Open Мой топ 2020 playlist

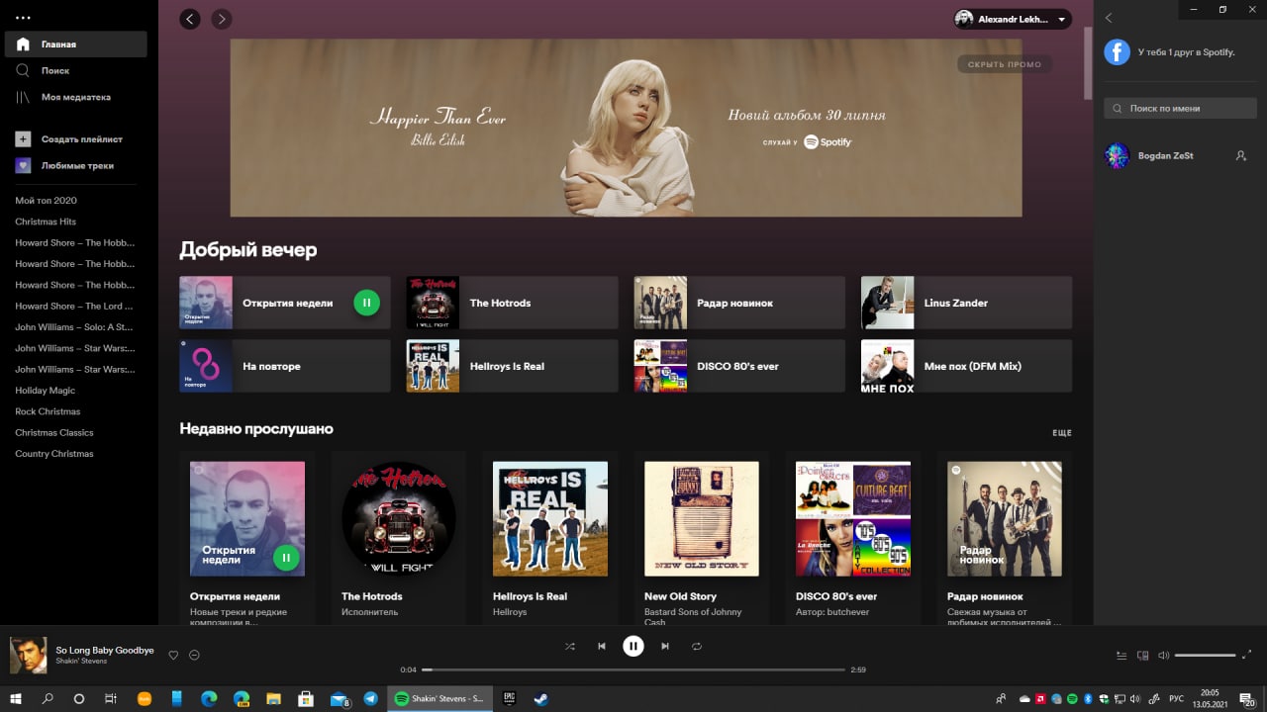pyautogui.click(x=46, y=201)
